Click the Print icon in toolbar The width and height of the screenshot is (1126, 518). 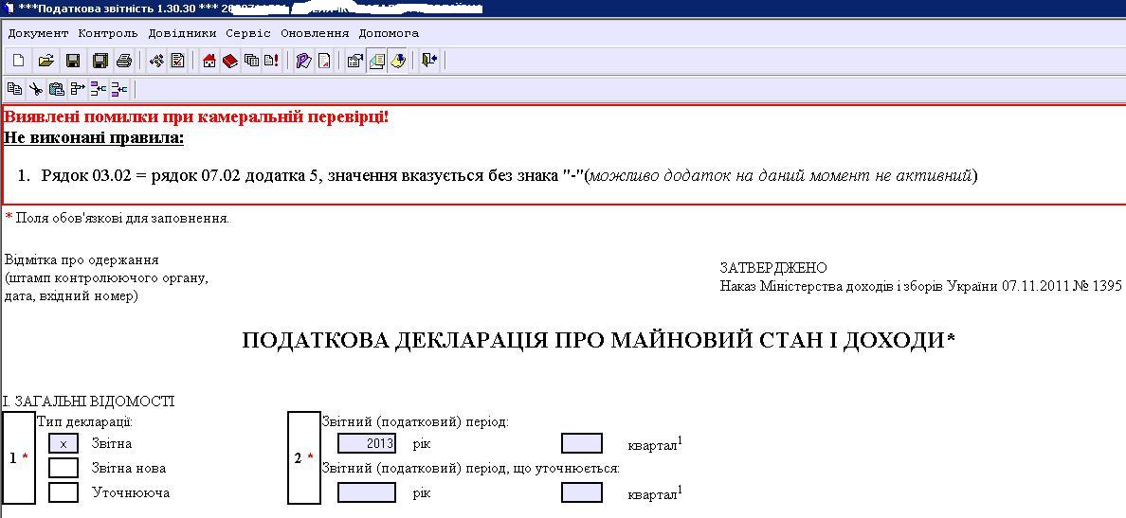pos(124,61)
